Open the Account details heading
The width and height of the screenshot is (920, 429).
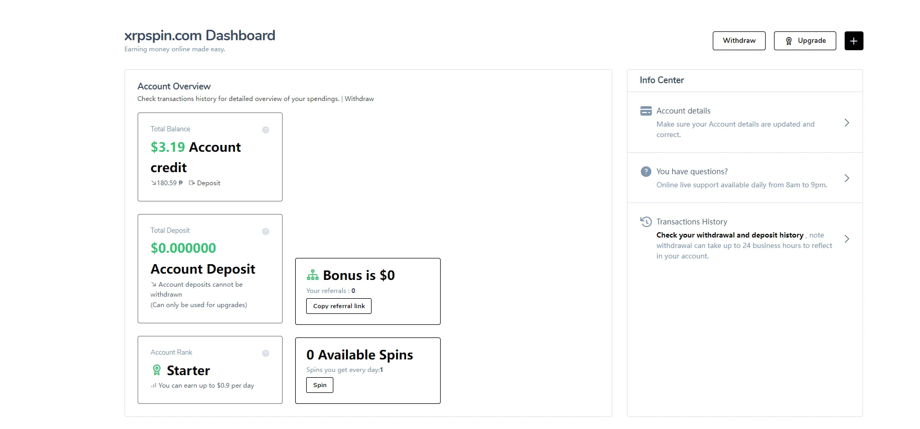click(x=683, y=111)
